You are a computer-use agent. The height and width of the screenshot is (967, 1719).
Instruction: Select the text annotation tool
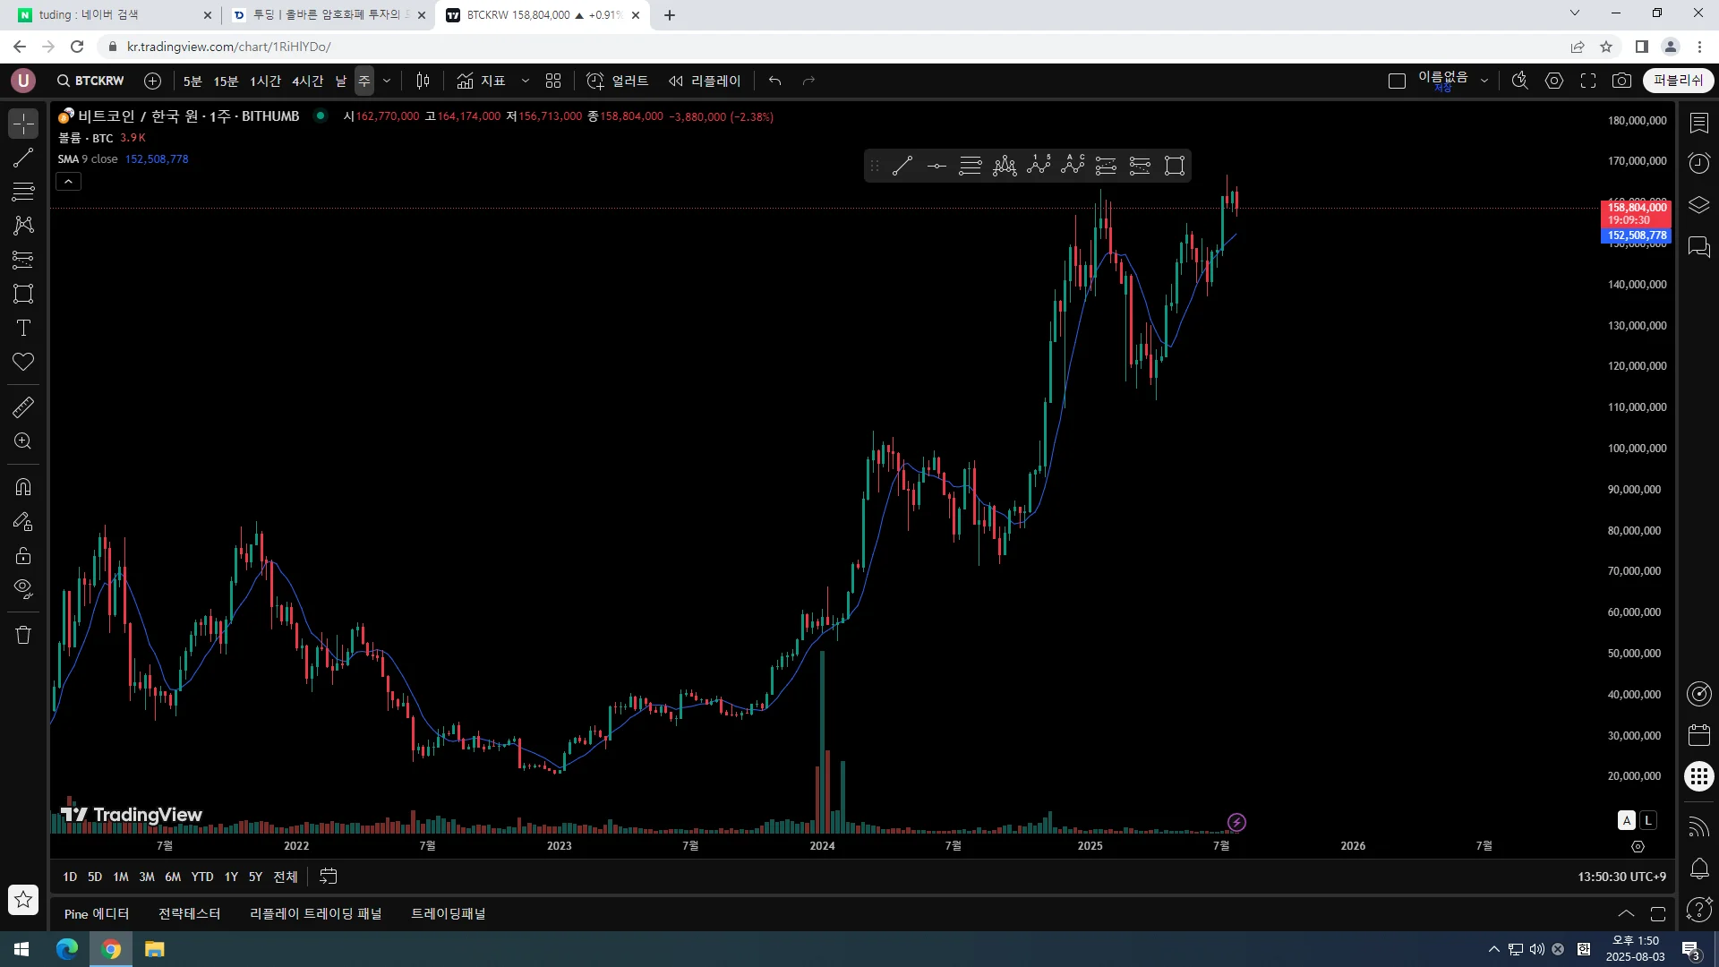click(23, 328)
